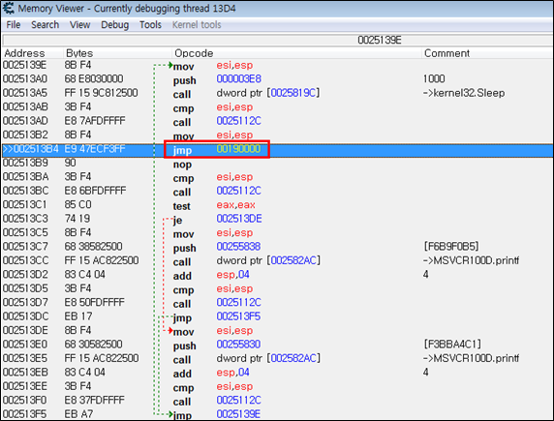
Task: Select the push 00255830 row
Action: [x=278, y=345]
